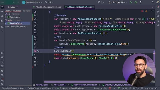Open the Database tool window icon
This screenshot has width=160, height=90.
coord(158,16)
